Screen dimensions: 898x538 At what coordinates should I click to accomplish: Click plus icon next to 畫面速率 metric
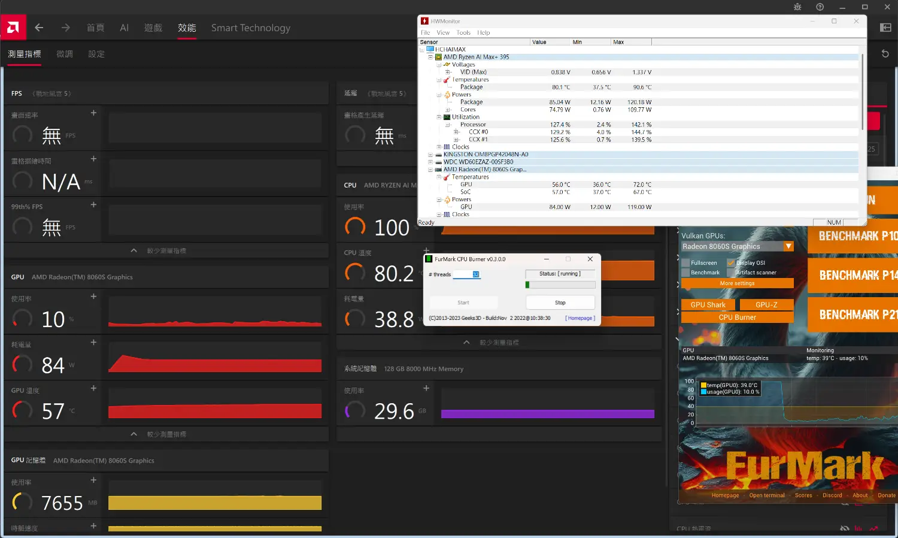tap(93, 113)
